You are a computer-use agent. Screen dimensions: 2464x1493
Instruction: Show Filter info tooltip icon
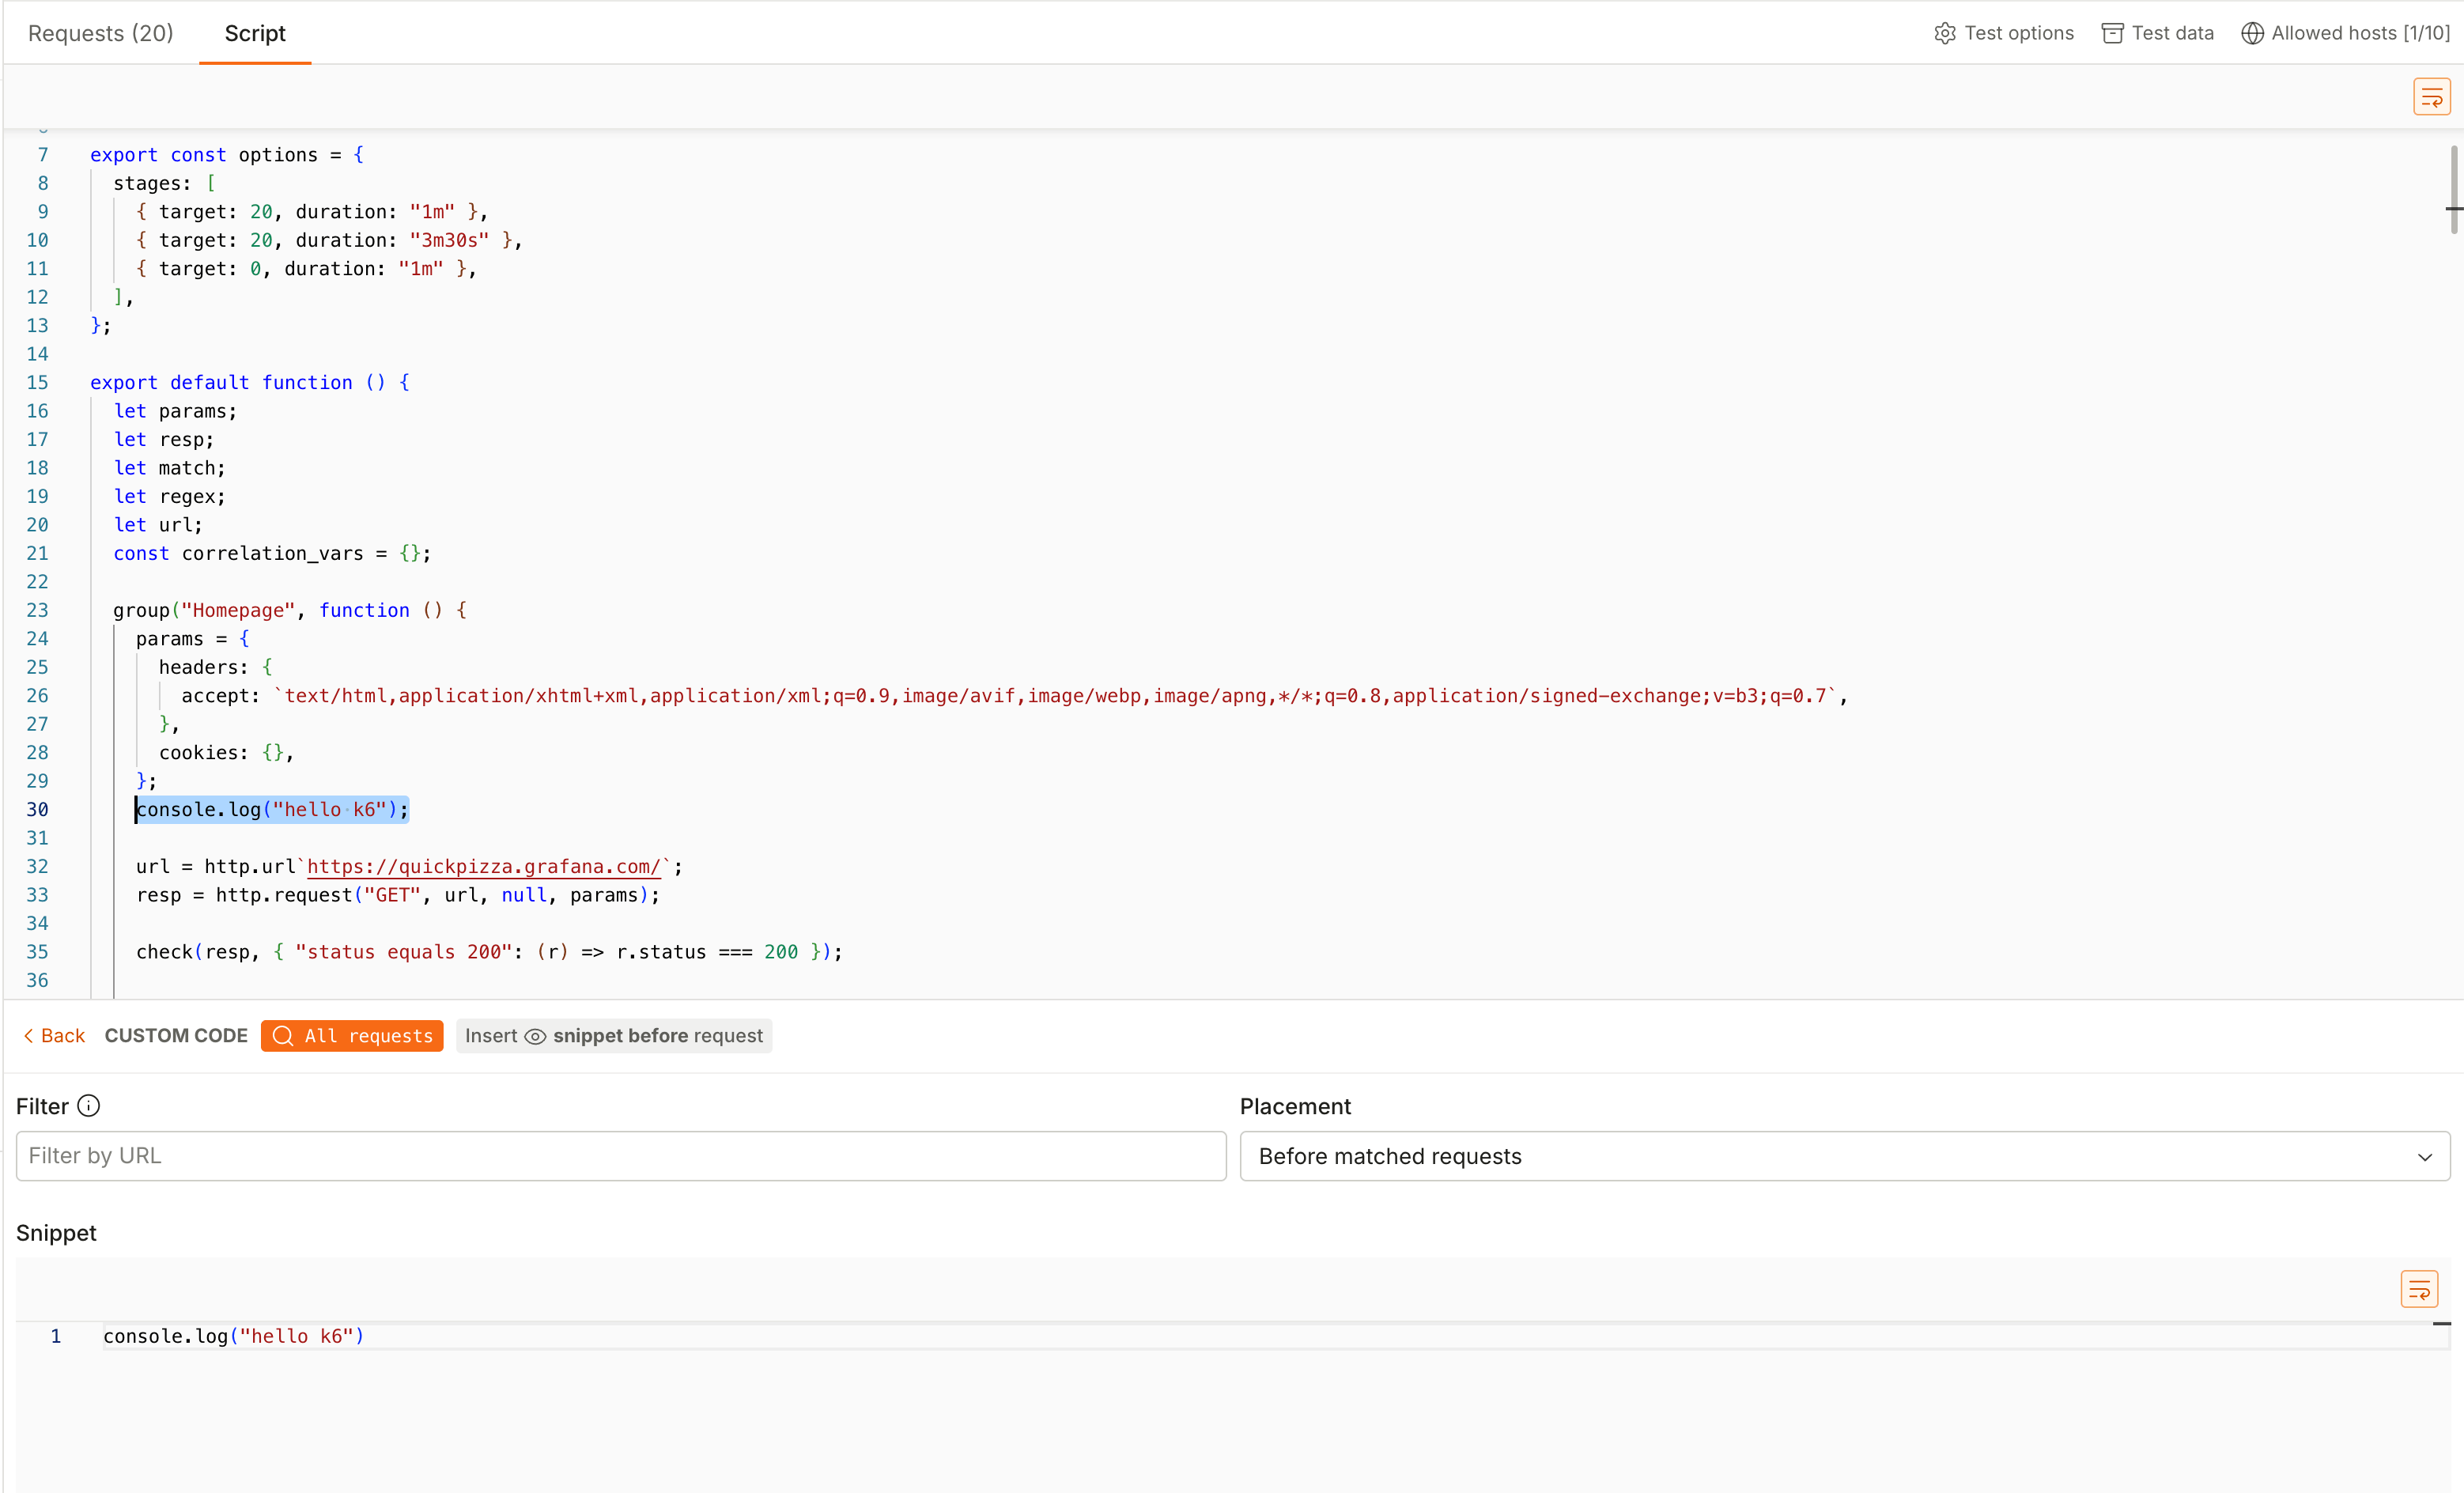pos(89,1105)
